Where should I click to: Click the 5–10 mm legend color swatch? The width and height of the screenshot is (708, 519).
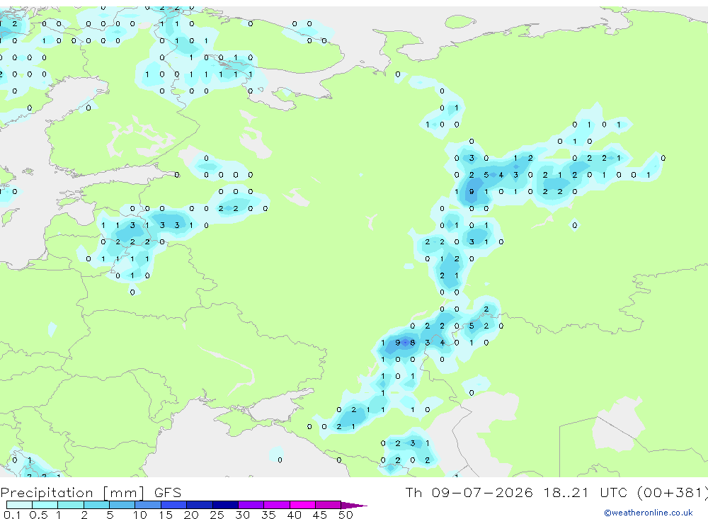tap(122, 505)
